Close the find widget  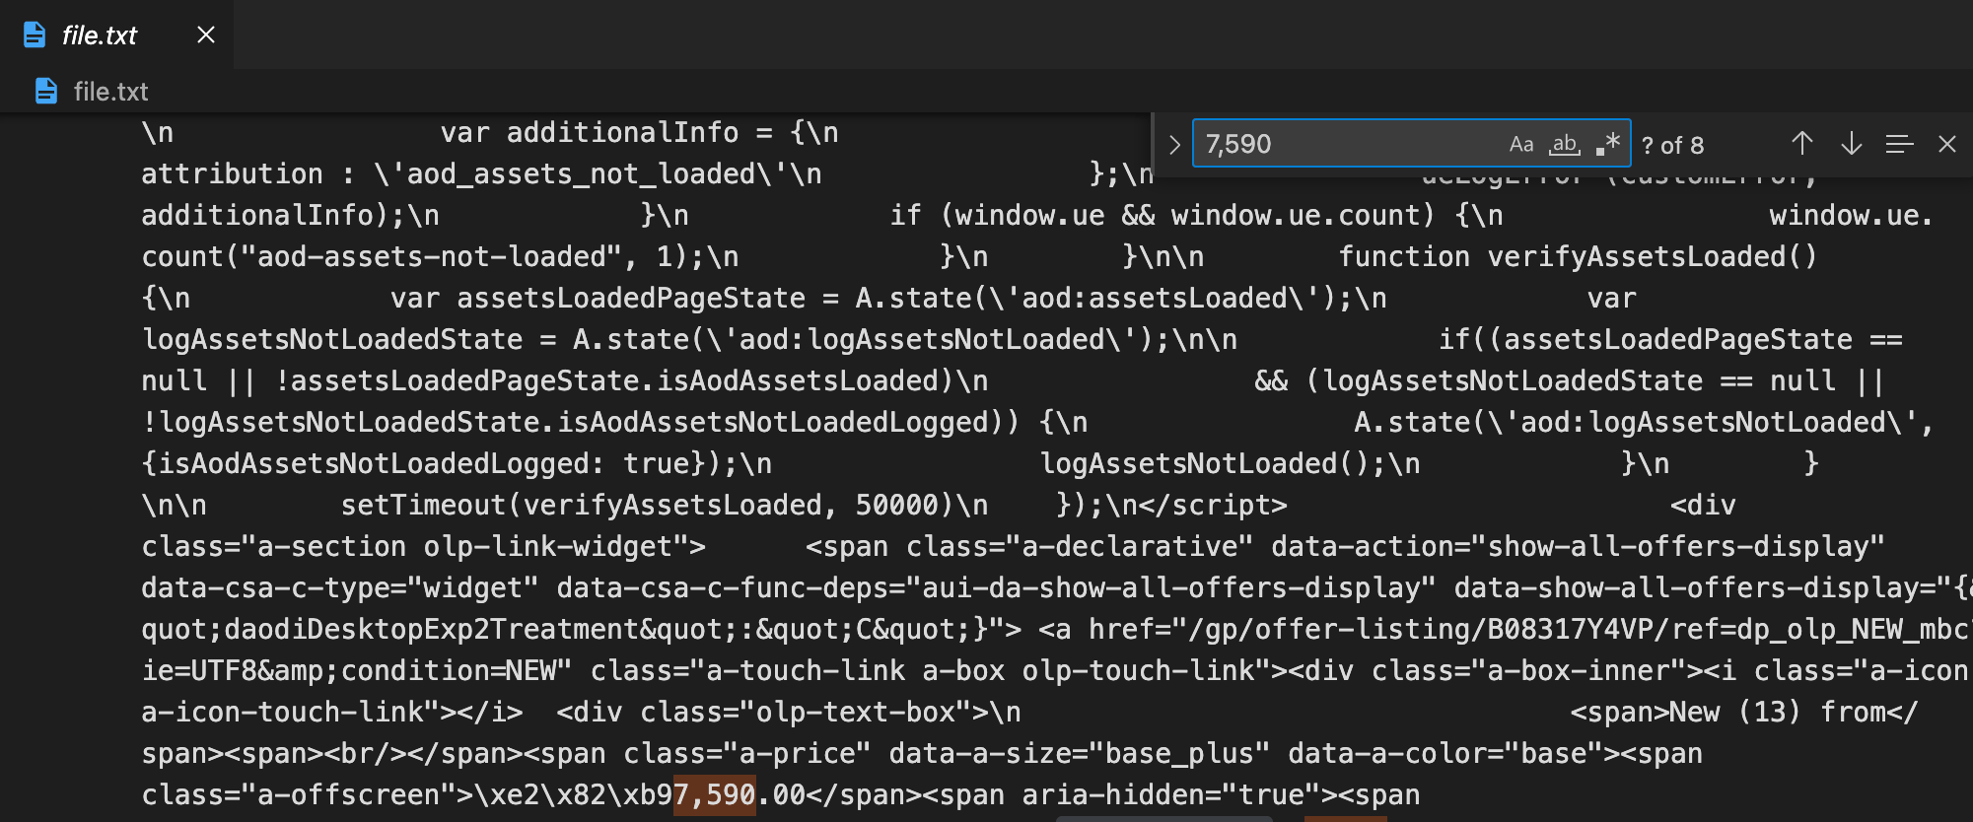coord(1947,144)
